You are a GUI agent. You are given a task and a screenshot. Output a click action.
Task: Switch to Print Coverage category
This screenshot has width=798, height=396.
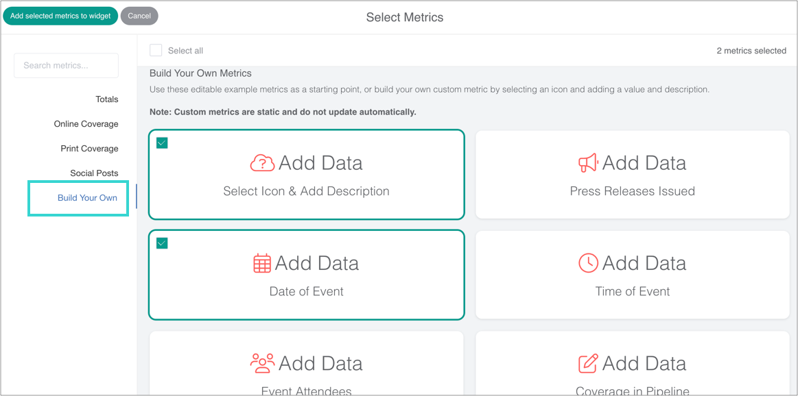(x=89, y=149)
